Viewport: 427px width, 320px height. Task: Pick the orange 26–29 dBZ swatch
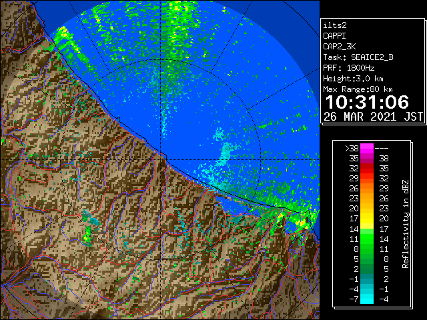[367, 189]
